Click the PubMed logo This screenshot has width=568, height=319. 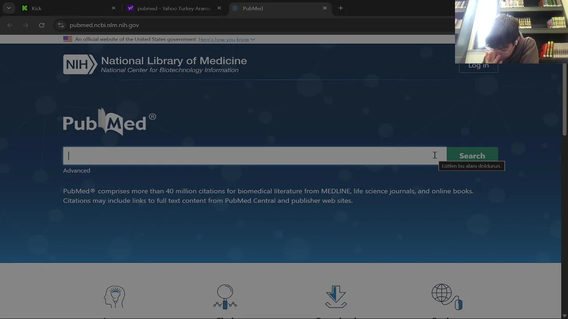(109, 121)
